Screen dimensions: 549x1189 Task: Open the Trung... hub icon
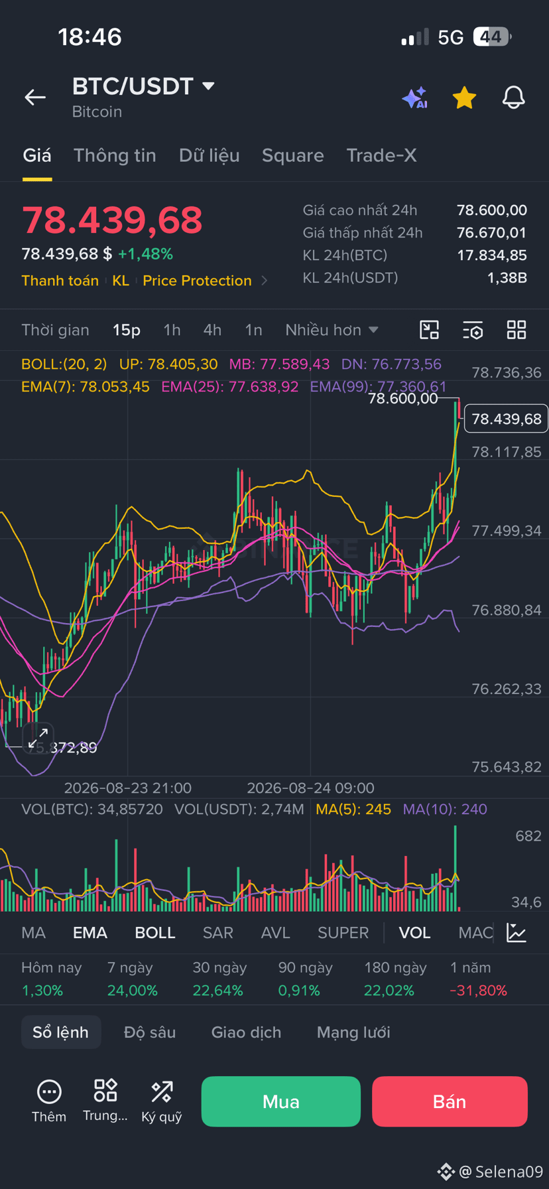105,1099
